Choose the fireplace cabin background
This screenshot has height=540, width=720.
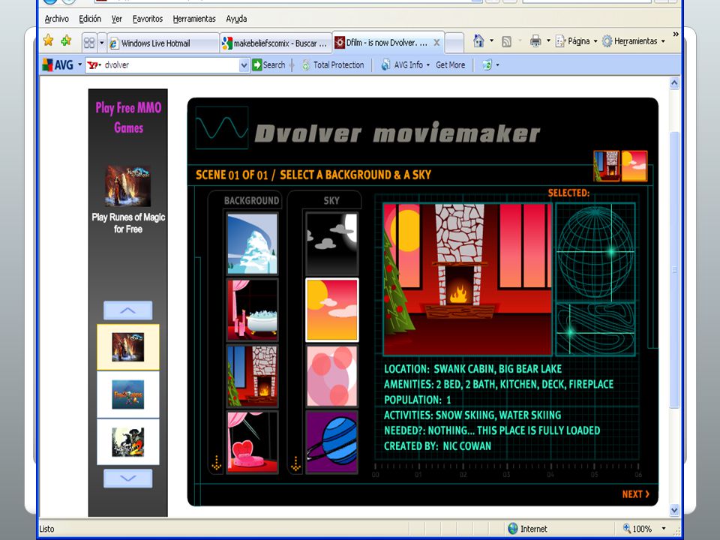252,376
